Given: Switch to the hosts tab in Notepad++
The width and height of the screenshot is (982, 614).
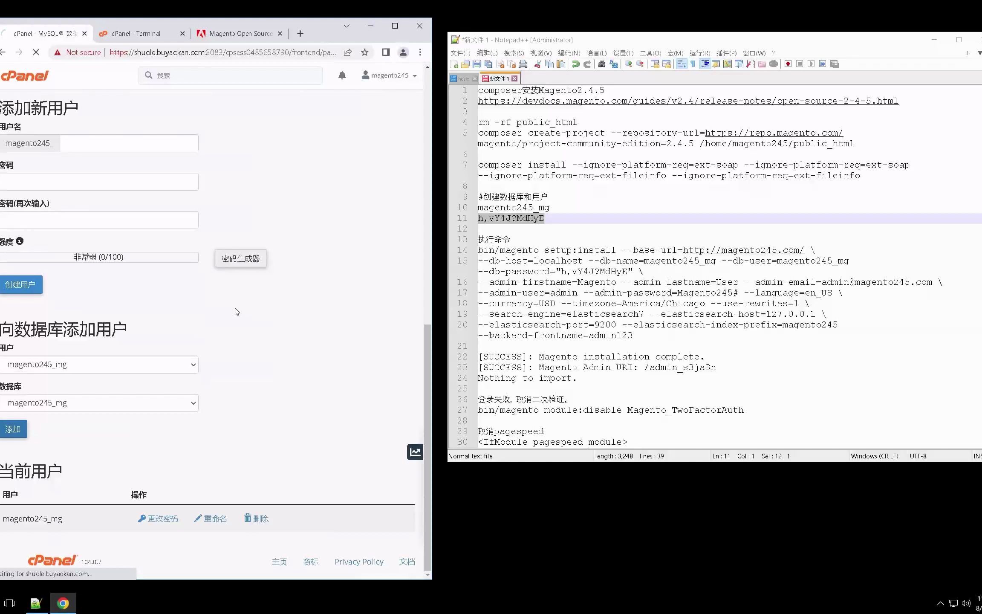Looking at the screenshot, I should click(463, 78).
